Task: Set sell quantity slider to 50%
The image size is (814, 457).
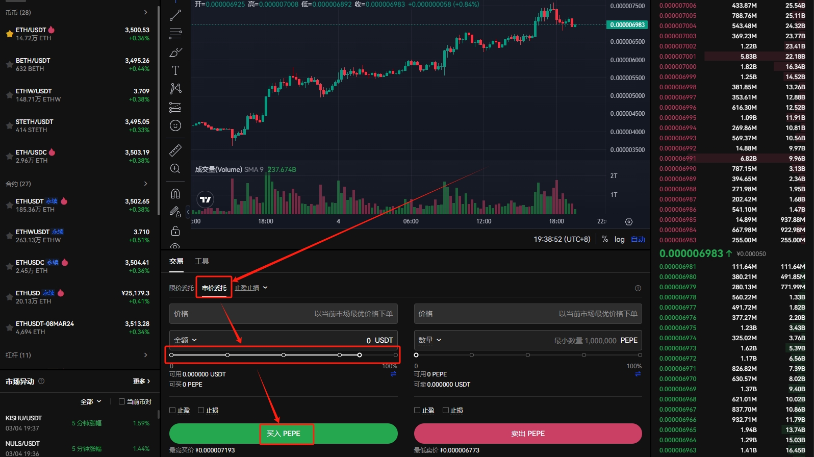Action: [528, 355]
